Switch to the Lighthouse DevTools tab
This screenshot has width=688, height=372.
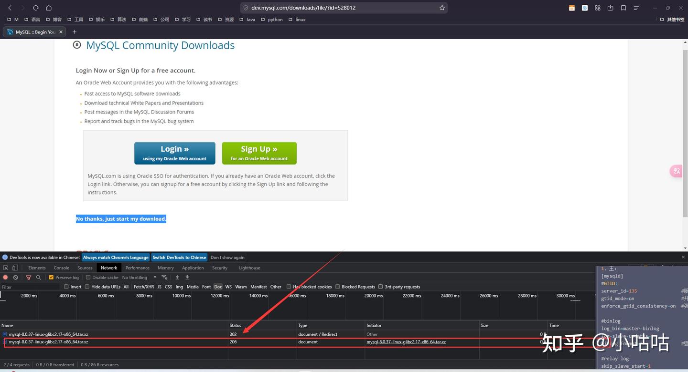pyautogui.click(x=249, y=268)
